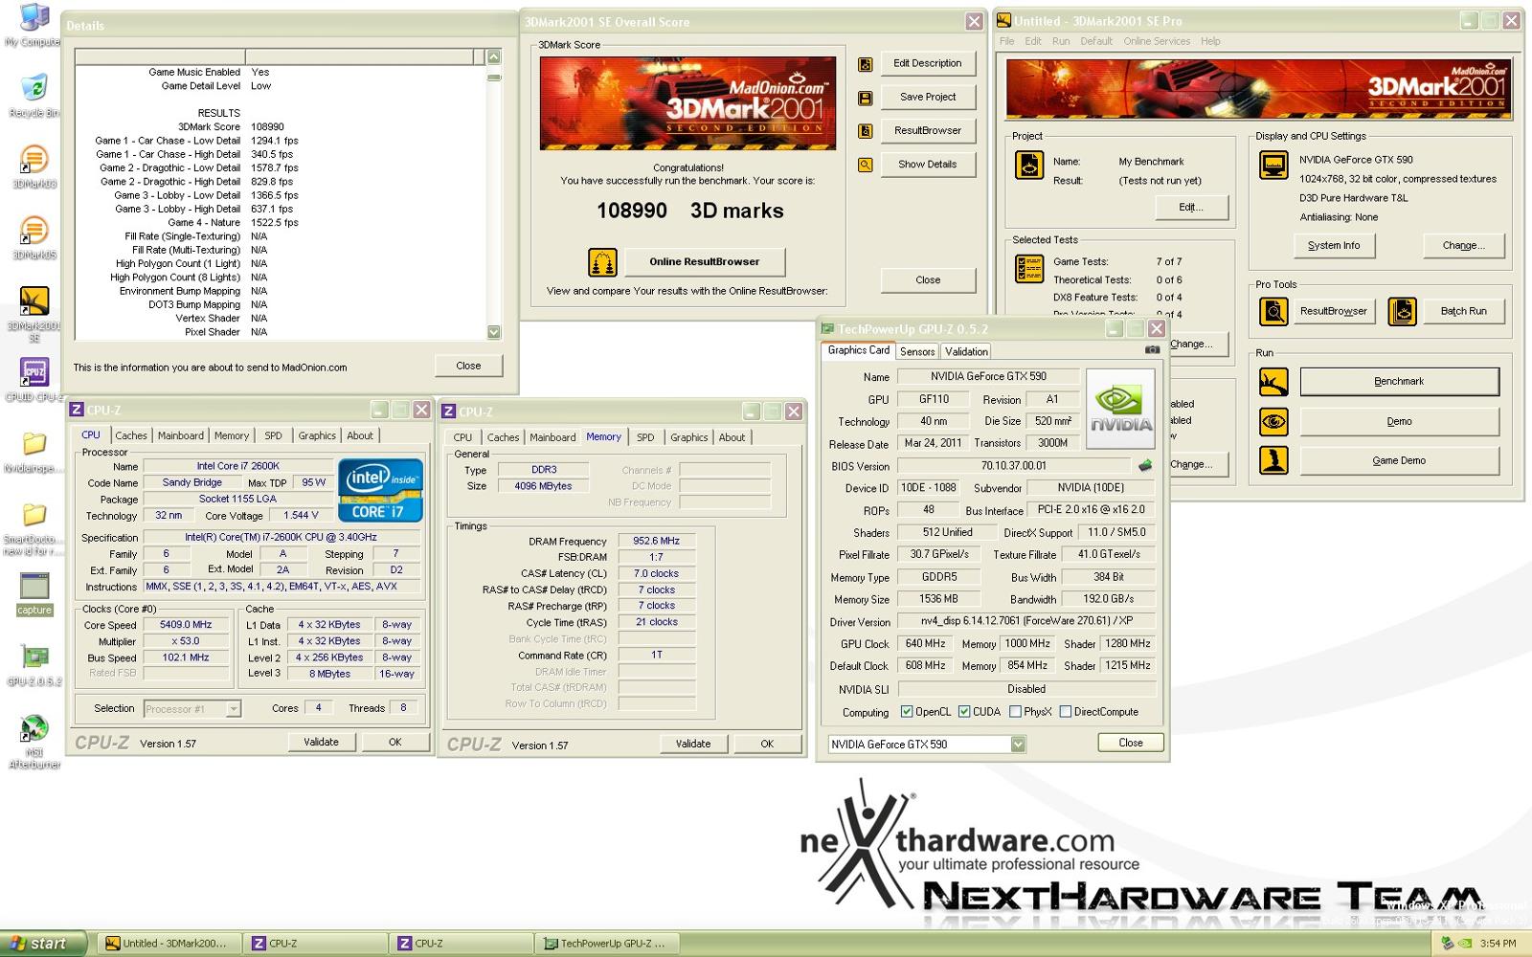
Task: Open the File menu in 3DMark2001 SE Pro
Action: point(1006,41)
